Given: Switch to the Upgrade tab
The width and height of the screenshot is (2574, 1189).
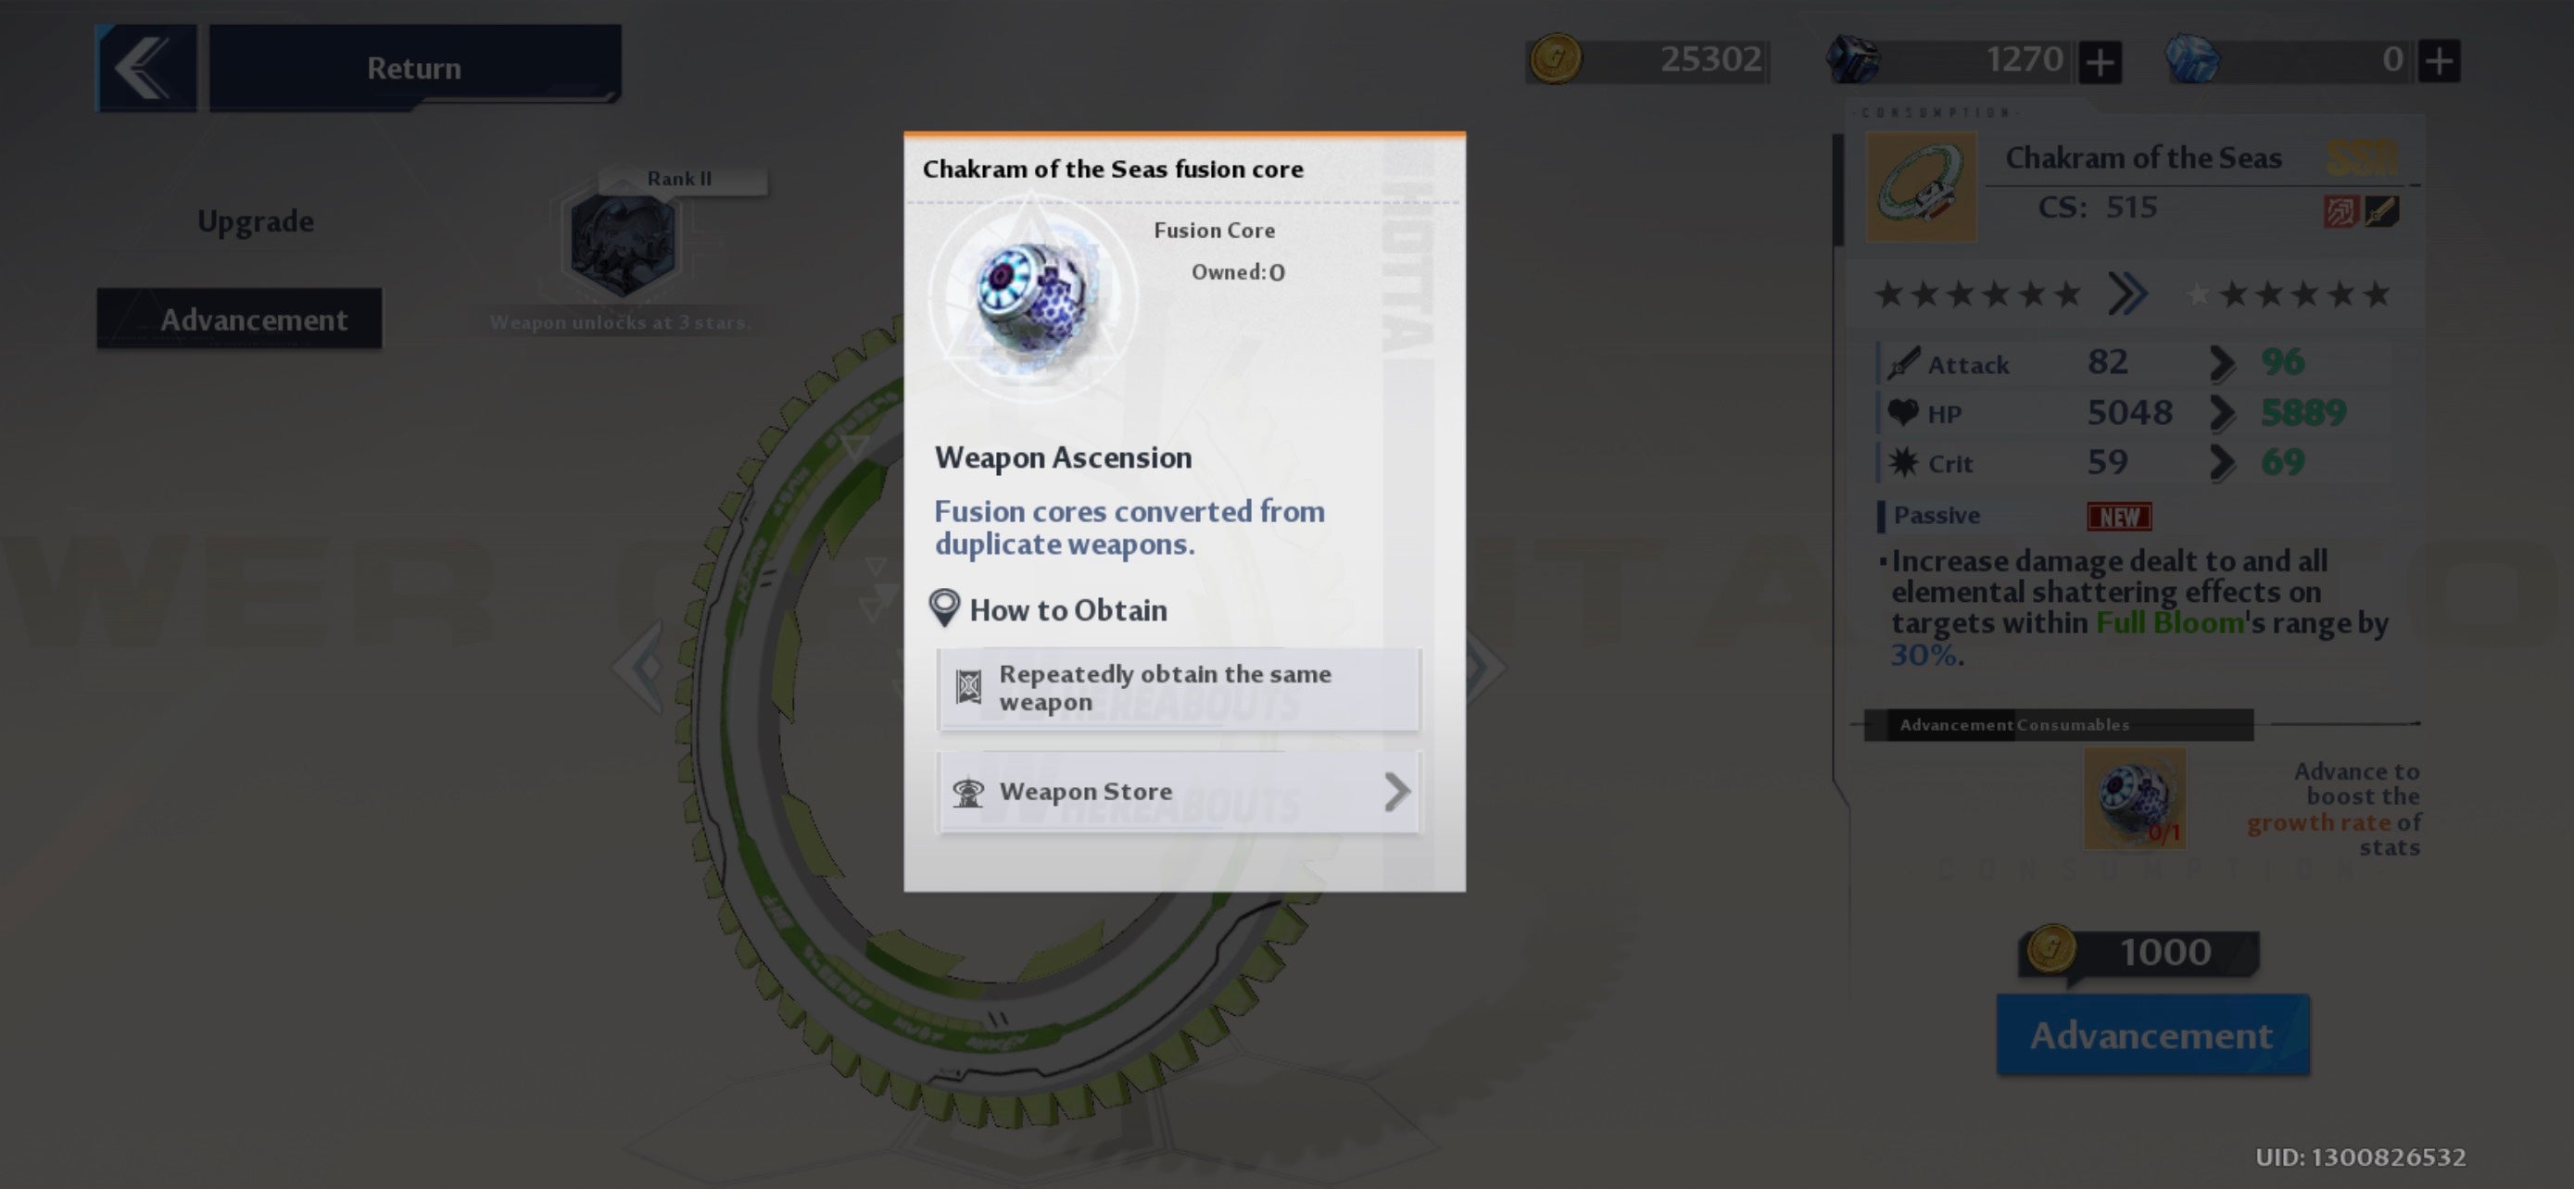Looking at the screenshot, I should point(255,220).
